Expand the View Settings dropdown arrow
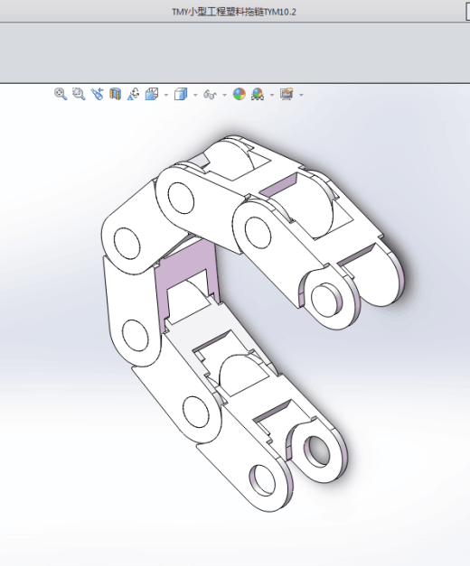The height and width of the screenshot is (566, 470). pos(301,95)
